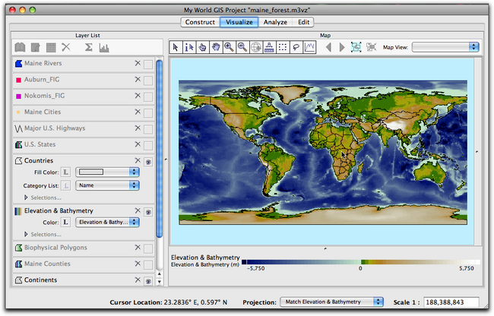Image resolution: width=494 pixels, height=316 pixels.
Task: Hide the Countries layer using eye toggle
Action: point(148,161)
